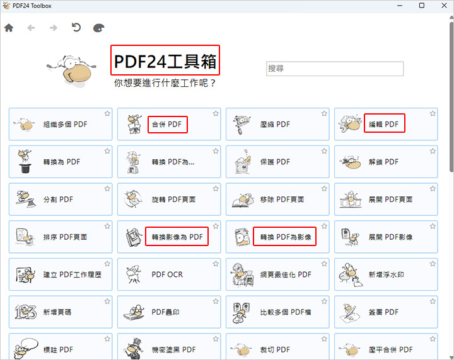
Task: Toggle favorite star on 網頁最佳化 PDF
Action: coord(324,264)
